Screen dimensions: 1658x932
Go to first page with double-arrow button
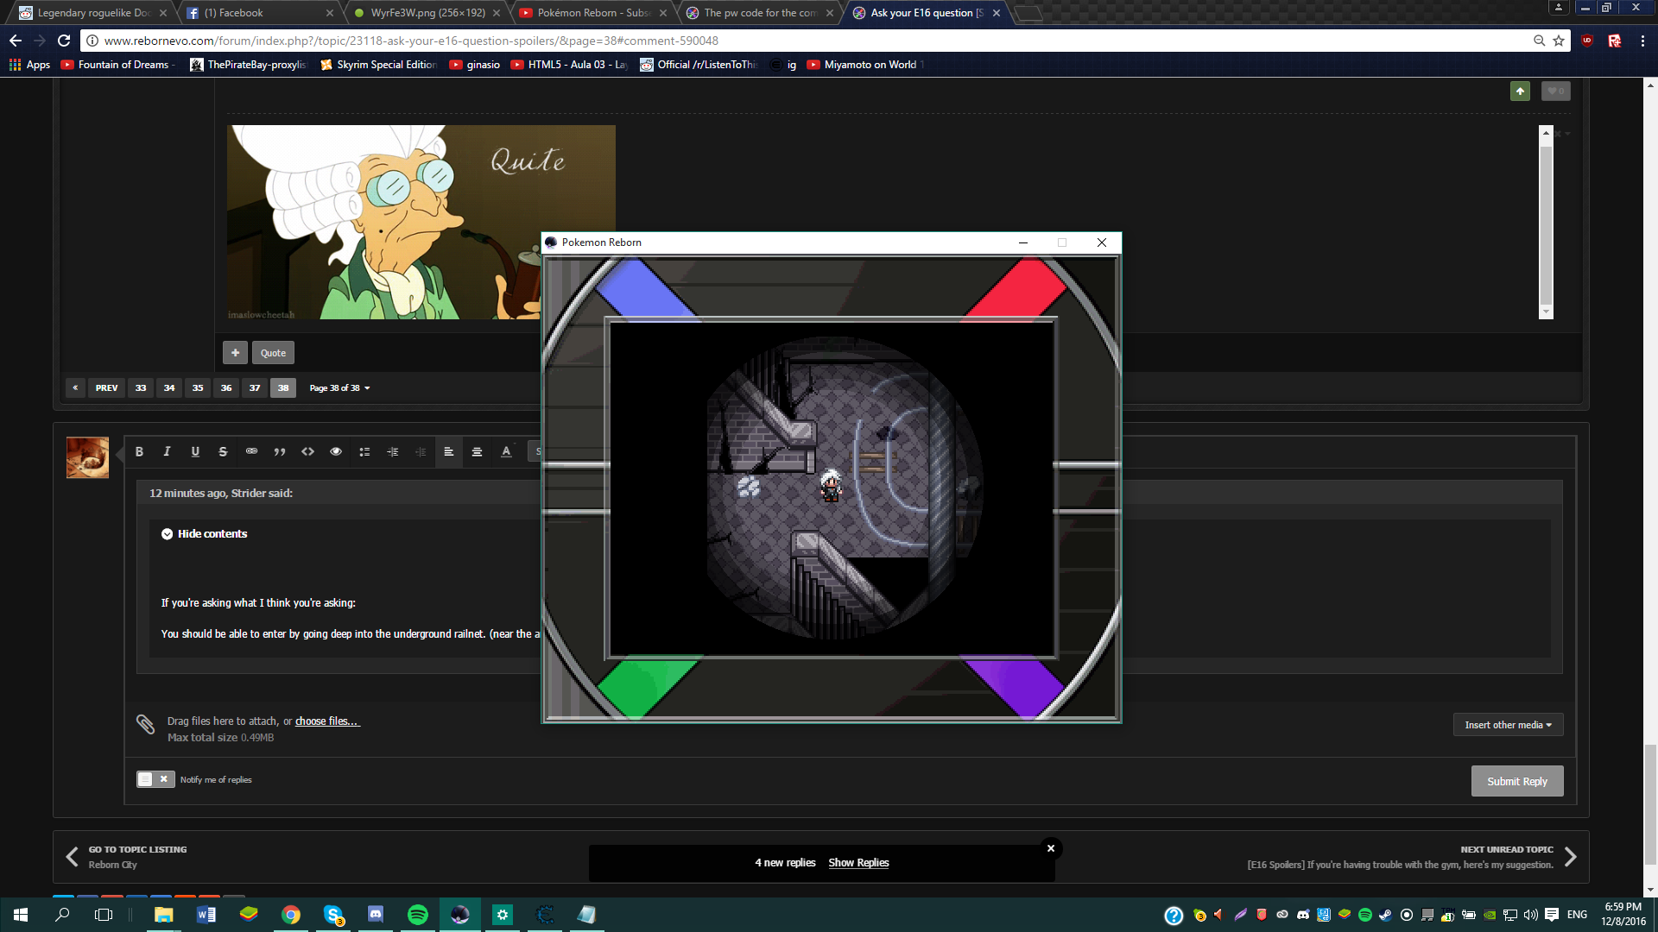pyautogui.click(x=75, y=387)
